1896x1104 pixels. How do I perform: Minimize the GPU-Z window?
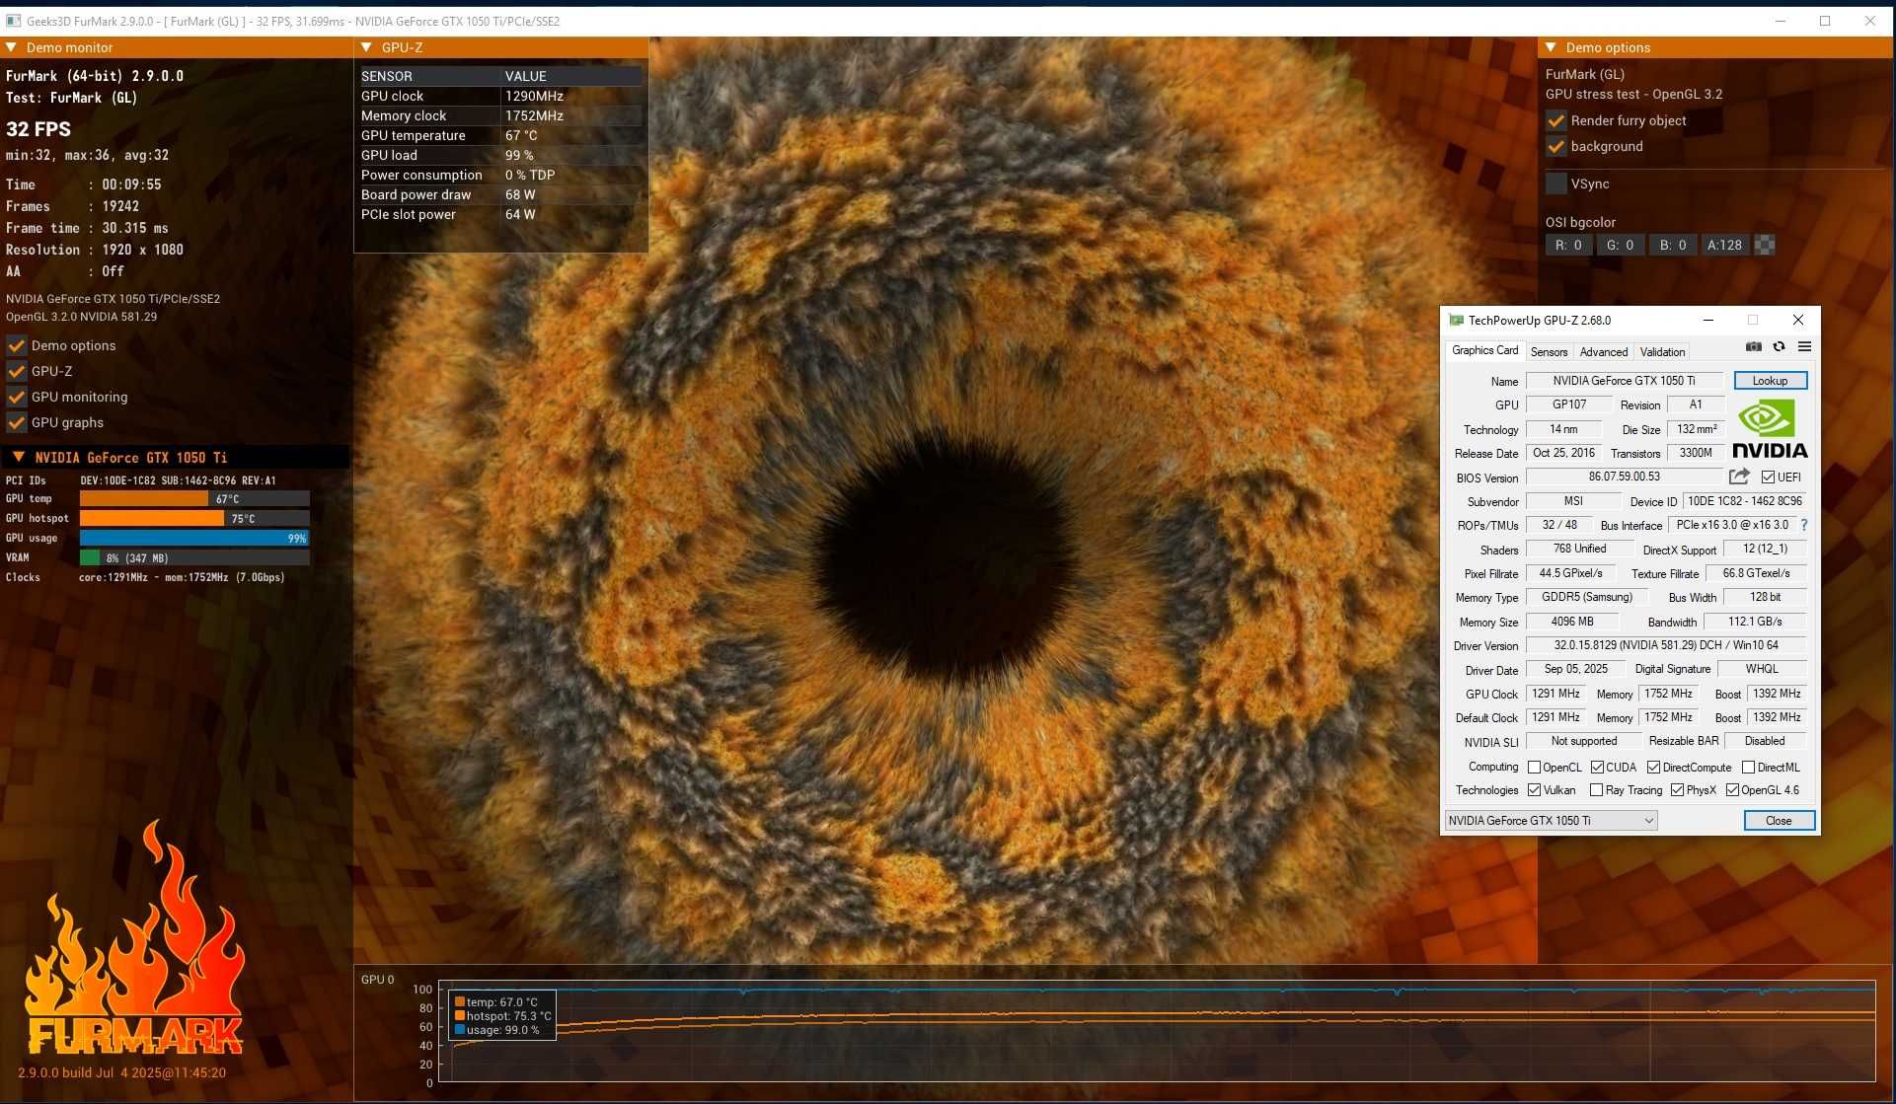point(1707,321)
